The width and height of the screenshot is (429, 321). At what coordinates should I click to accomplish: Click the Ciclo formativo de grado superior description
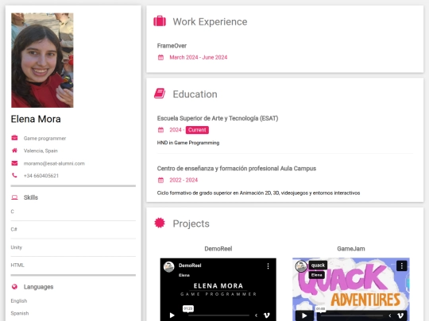tap(258, 193)
